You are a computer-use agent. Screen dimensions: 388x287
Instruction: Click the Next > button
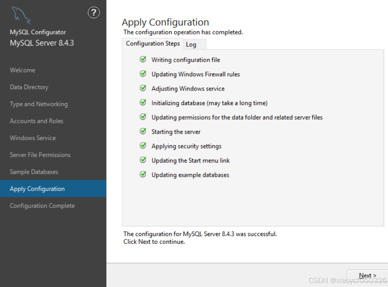tap(367, 276)
